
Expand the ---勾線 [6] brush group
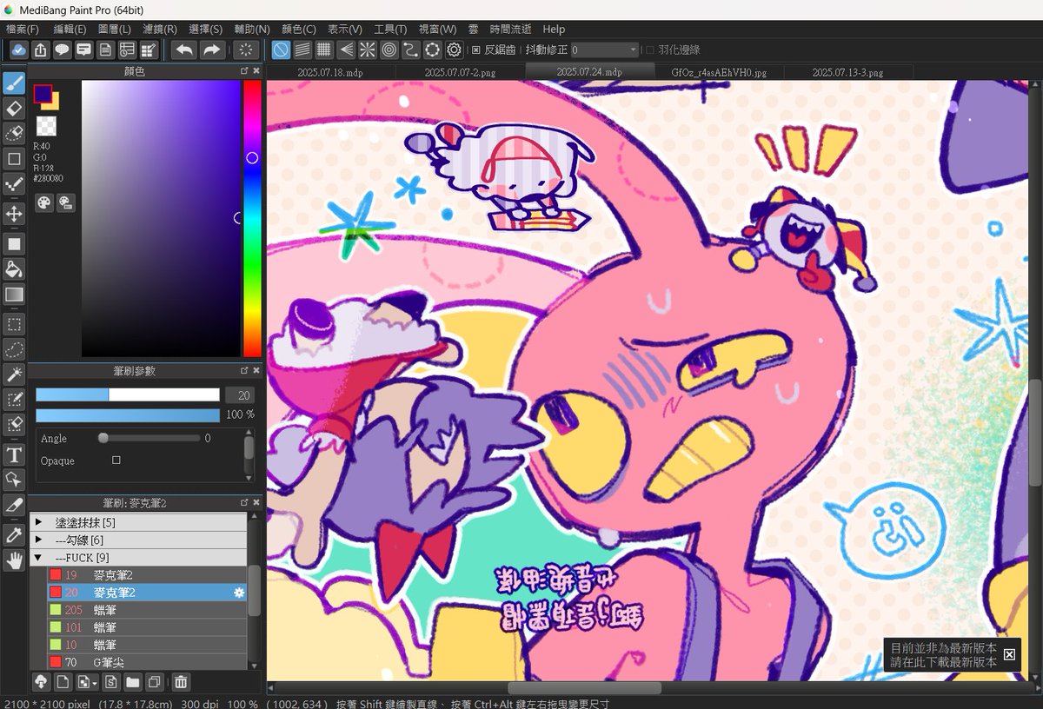pyautogui.click(x=38, y=540)
